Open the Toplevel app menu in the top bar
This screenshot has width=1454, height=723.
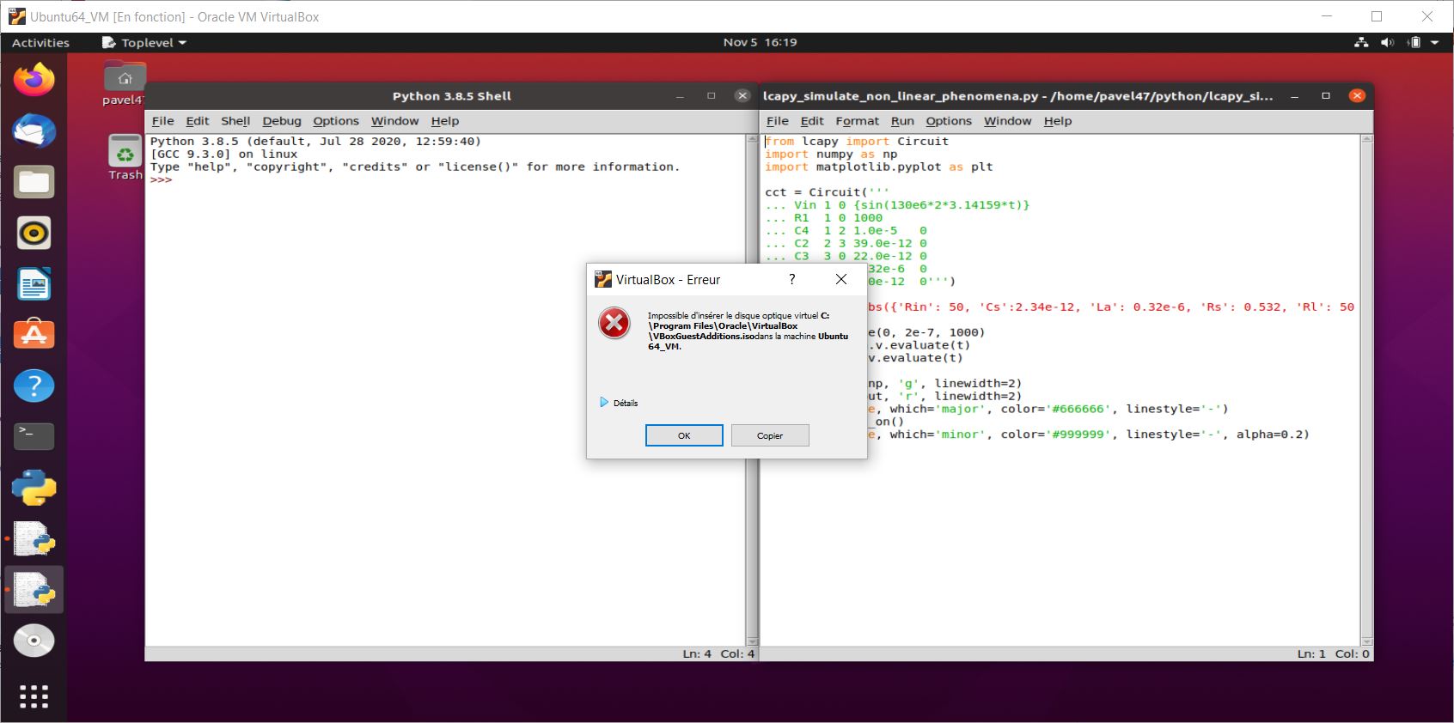point(144,42)
